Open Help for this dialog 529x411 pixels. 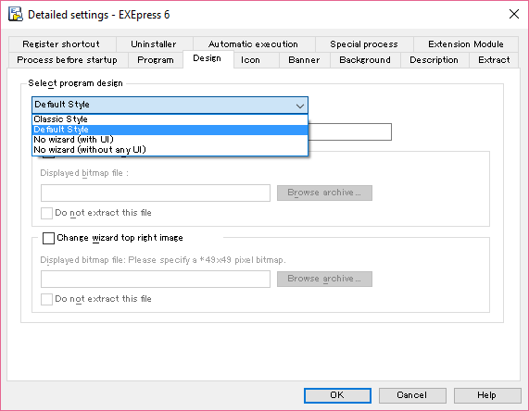487,395
